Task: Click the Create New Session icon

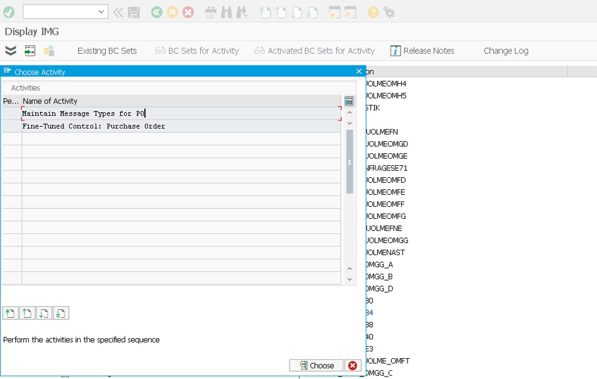Action: [x=334, y=13]
